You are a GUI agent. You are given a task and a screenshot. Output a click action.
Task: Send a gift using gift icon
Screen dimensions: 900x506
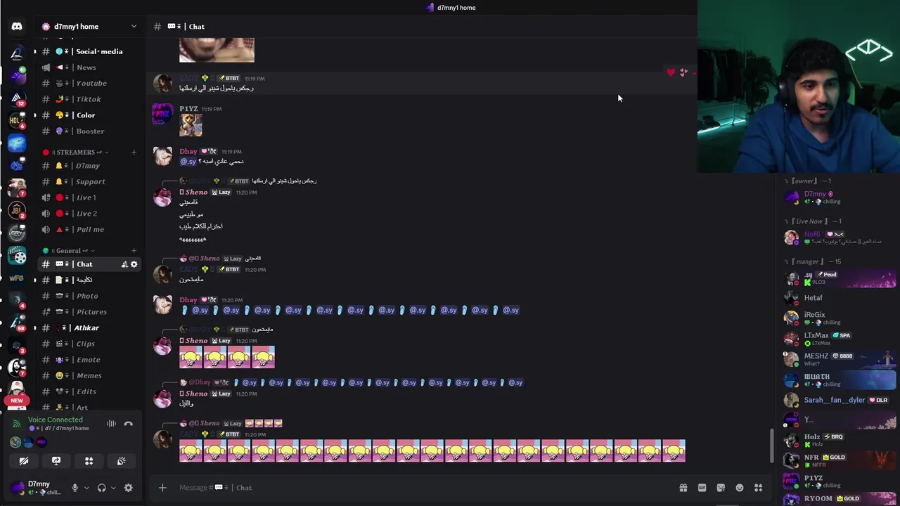pyautogui.click(x=683, y=488)
